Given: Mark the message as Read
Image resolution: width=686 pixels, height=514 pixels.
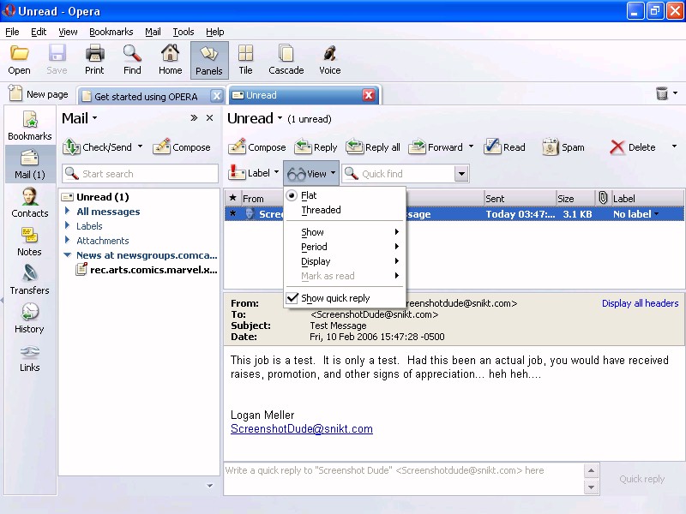Looking at the screenshot, I should point(504,147).
